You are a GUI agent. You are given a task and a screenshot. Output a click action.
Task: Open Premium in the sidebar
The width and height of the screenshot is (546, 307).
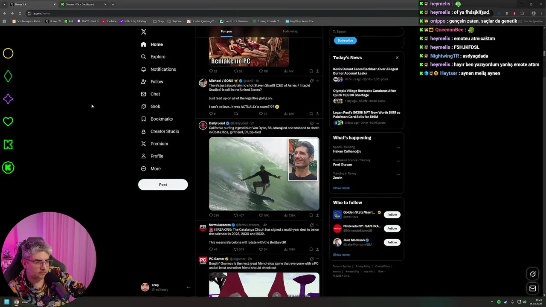point(154,144)
